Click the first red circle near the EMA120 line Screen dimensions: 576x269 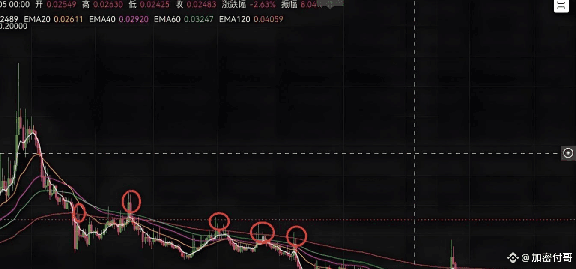[79, 212]
